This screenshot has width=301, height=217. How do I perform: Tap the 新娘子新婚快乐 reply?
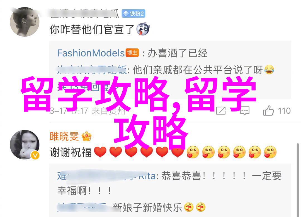(x=147, y=208)
